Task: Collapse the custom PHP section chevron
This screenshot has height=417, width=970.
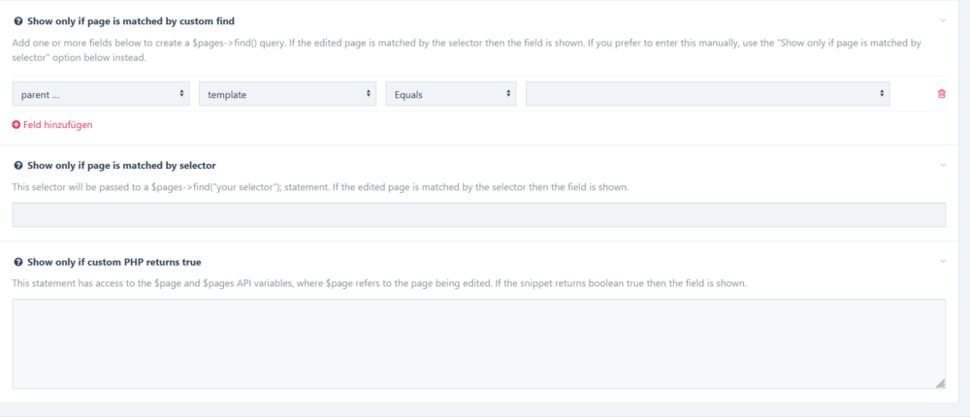Action: pyautogui.click(x=943, y=262)
